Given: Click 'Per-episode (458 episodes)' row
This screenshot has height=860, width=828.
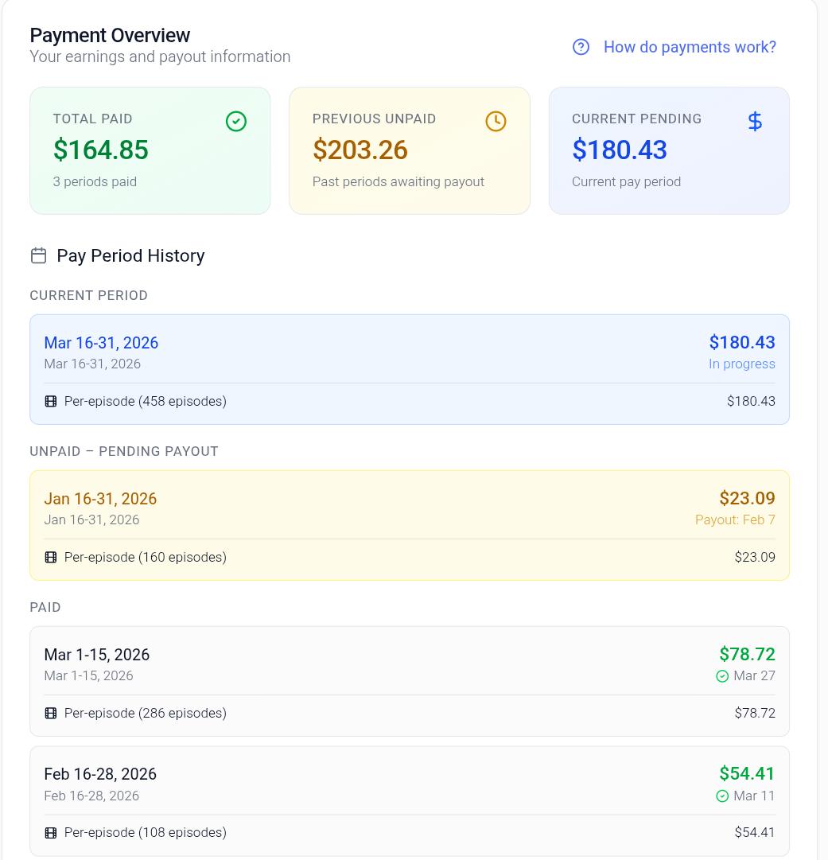Looking at the screenshot, I should (x=410, y=402).
